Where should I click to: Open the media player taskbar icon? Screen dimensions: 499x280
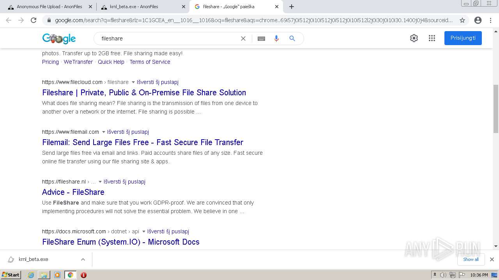coord(57,275)
